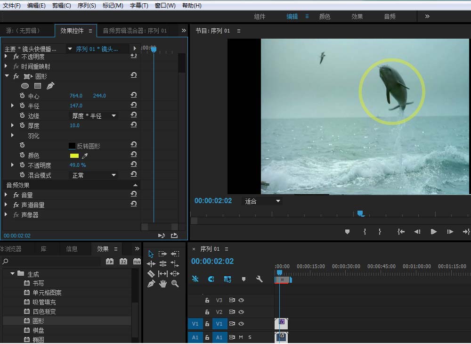Screen dimensions: 471x344
Task: Activate the Zoom magnifier tool
Action: 175,284
